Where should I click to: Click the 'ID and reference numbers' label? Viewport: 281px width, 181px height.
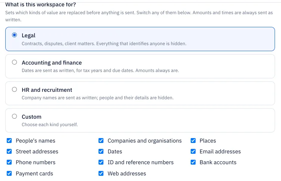(x=140, y=162)
